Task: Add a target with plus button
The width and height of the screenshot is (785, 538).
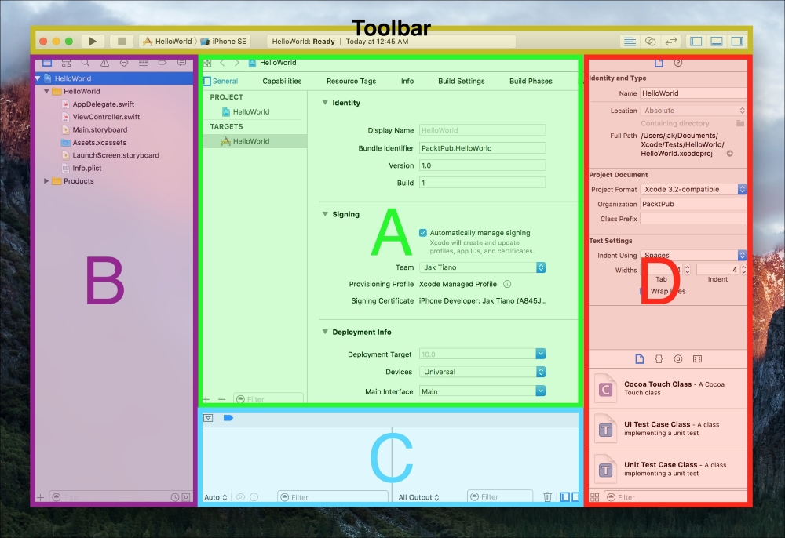Action: point(206,399)
